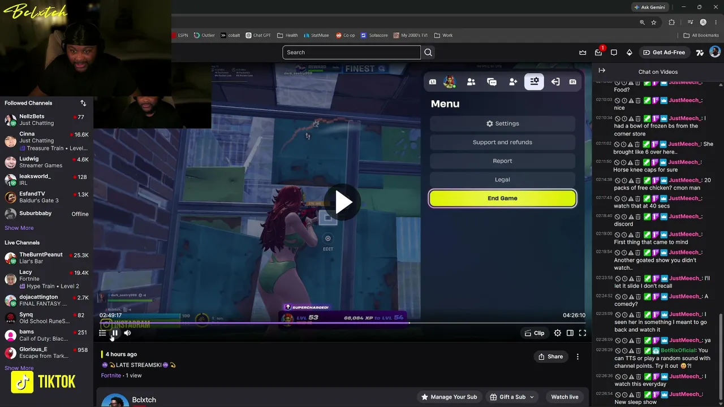Open Synq channel in Live Channels

click(46, 318)
